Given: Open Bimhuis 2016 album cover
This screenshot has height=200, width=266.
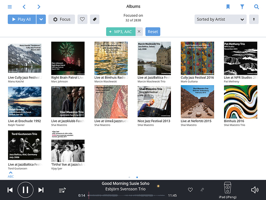Looking at the screenshot, I should pos(240,102).
